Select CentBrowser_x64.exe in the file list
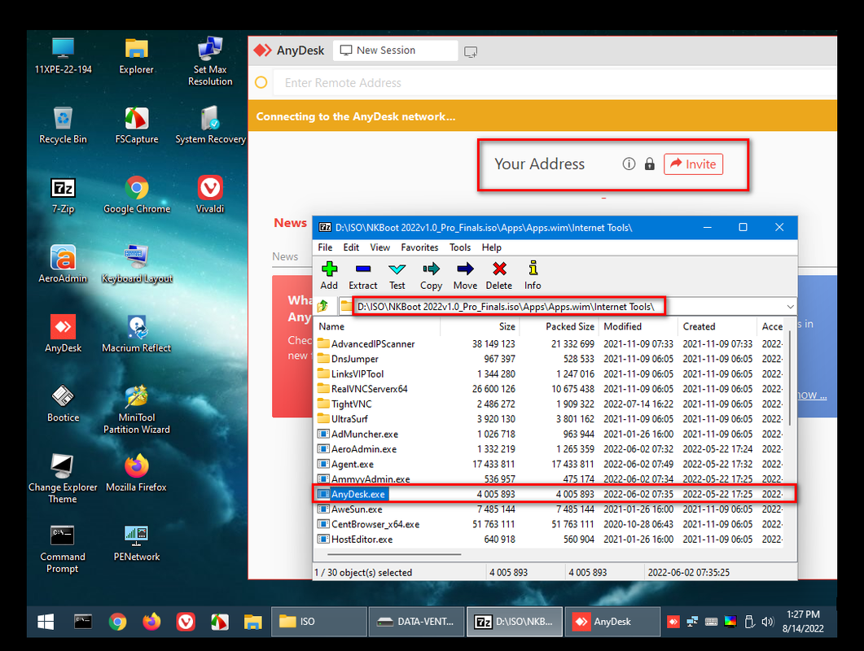This screenshot has height=651, width=864. click(550, 524)
